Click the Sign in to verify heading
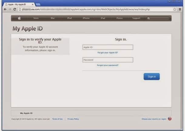The height and width of the screenshot is (131, 185). point(40,41)
